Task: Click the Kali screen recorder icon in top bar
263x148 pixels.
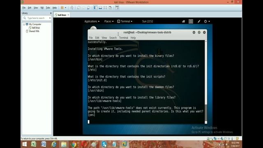Action: pos(184,21)
